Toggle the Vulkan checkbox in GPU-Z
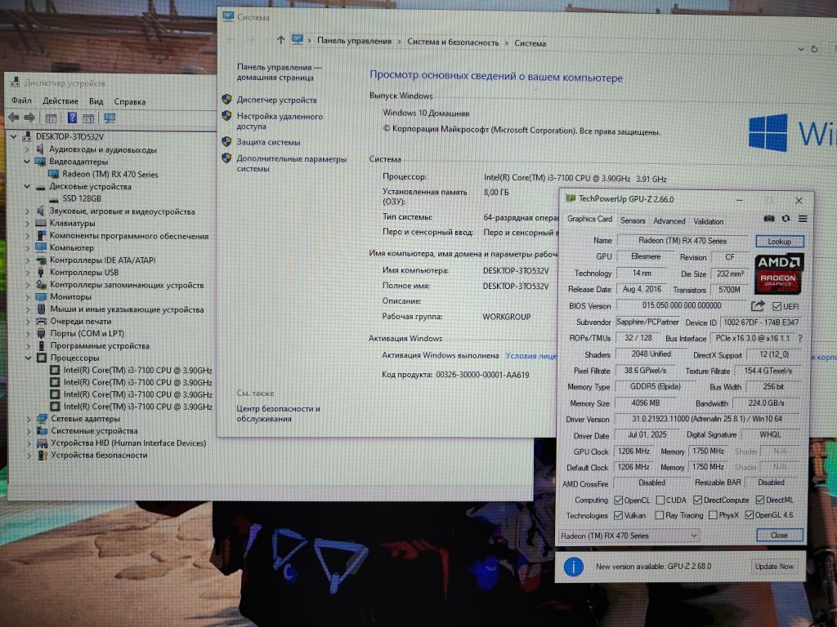 pyautogui.click(x=618, y=516)
